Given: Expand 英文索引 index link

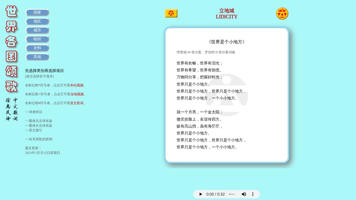Looking at the screenshot, I should (x=33, y=130).
